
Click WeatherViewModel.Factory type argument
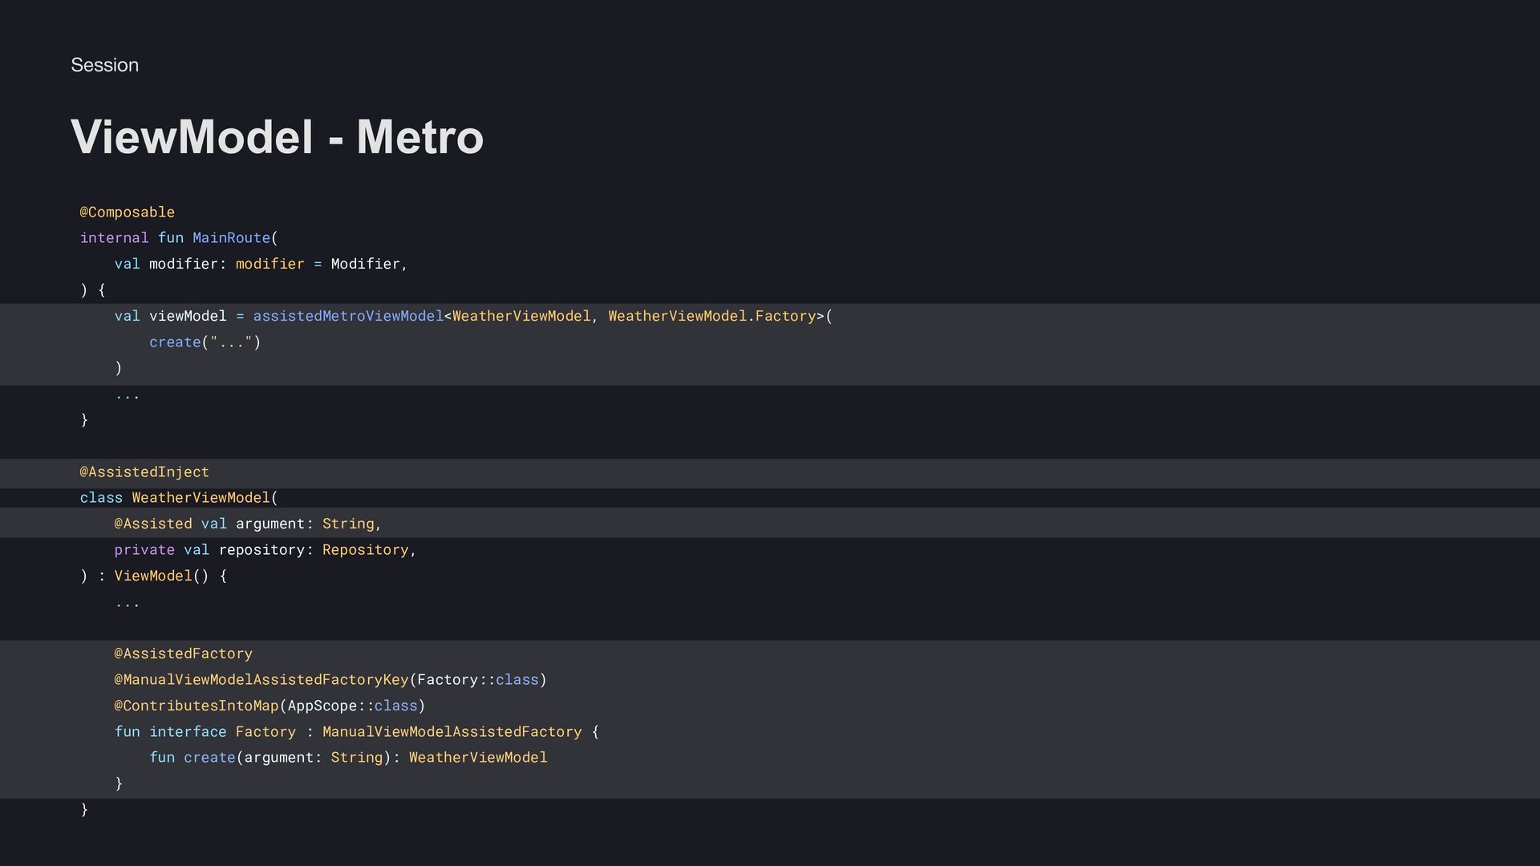[711, 317]
